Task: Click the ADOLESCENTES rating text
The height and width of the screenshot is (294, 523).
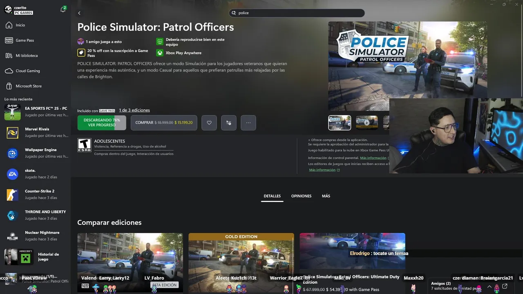Action: click(110, 141)
